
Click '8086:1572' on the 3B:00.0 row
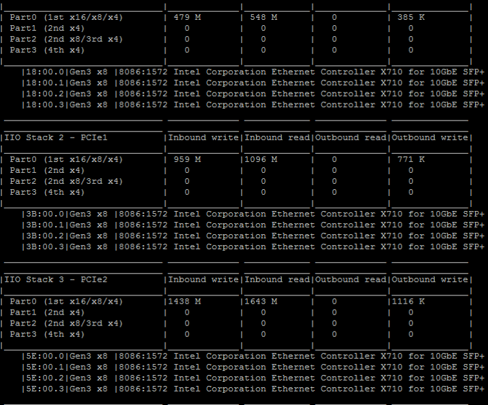click(143, 214)
